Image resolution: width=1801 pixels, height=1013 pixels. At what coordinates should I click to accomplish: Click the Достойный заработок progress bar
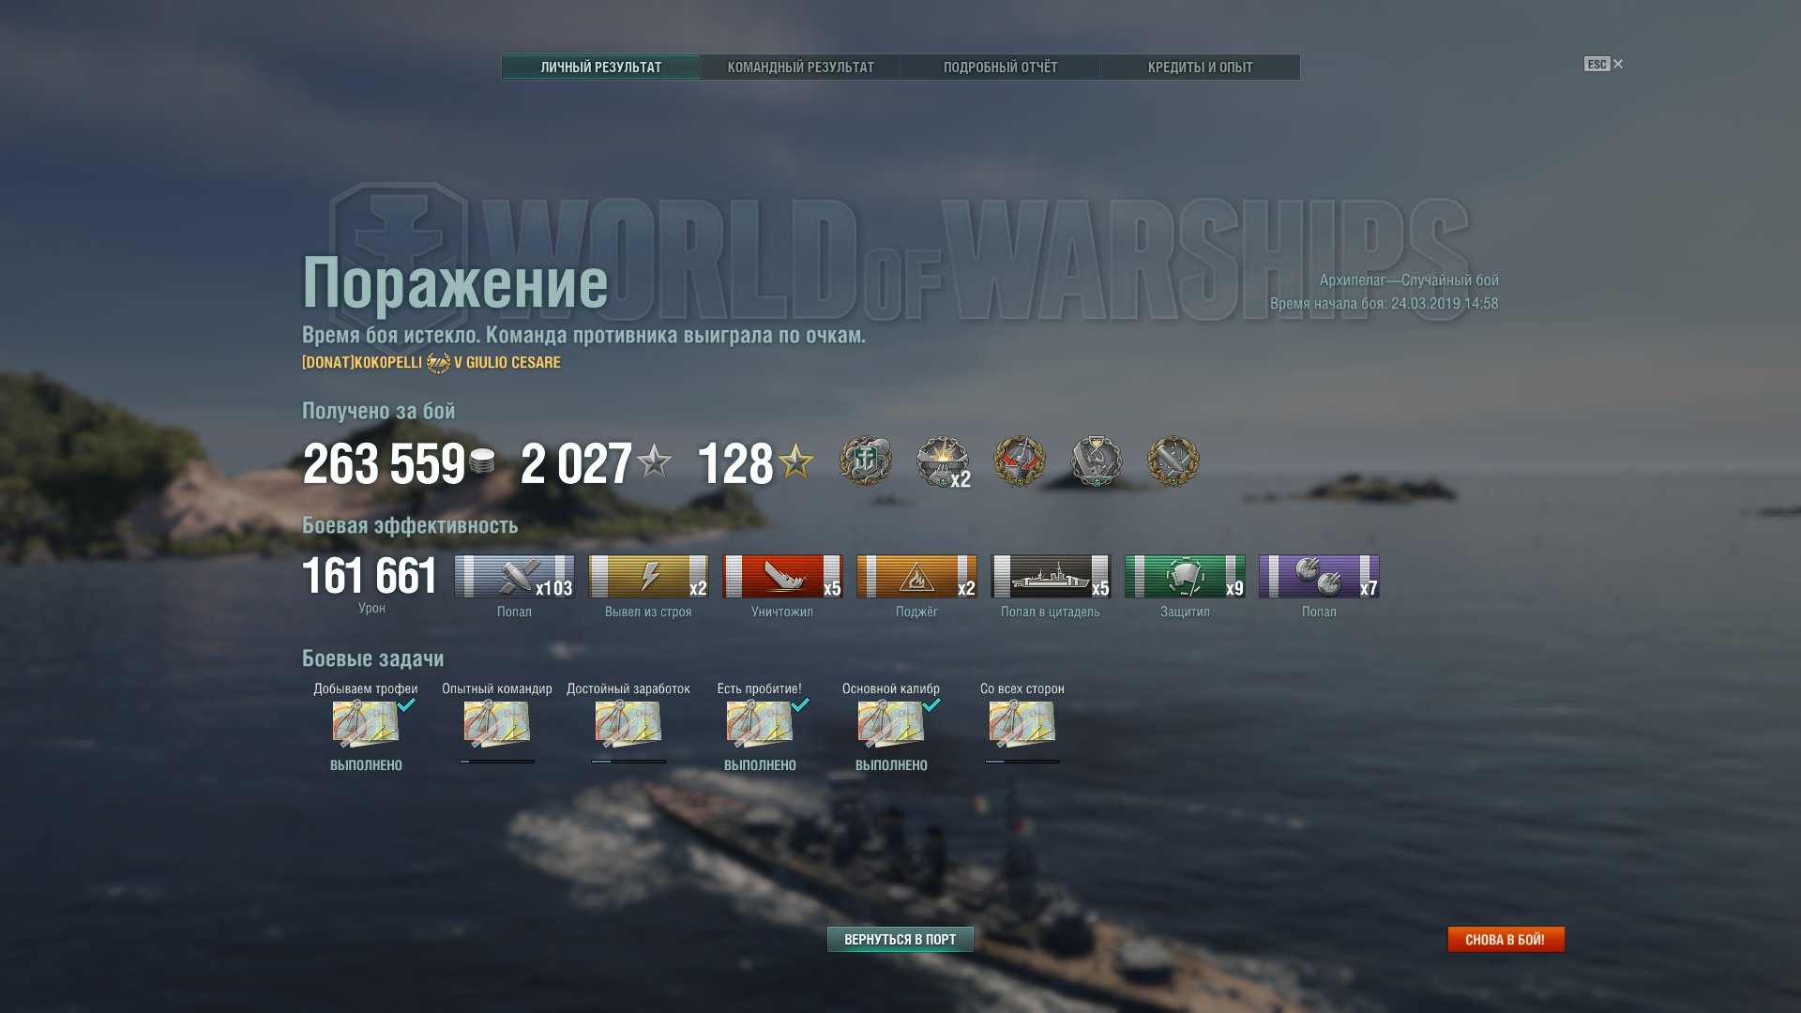pos(628,762)
